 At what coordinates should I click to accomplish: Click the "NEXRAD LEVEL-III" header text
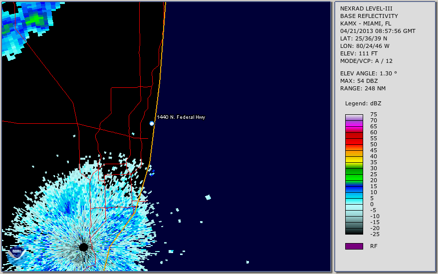(366, 8)
